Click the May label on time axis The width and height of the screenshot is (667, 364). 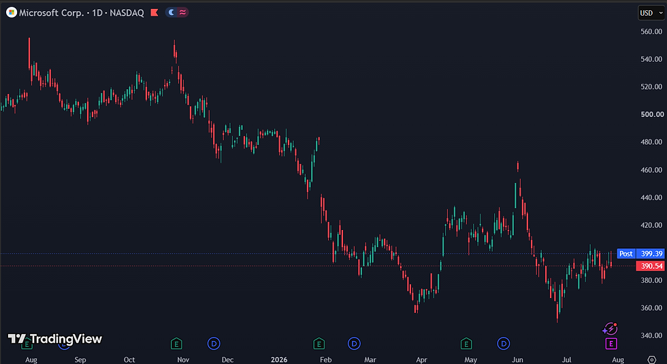tap(470, 360)
